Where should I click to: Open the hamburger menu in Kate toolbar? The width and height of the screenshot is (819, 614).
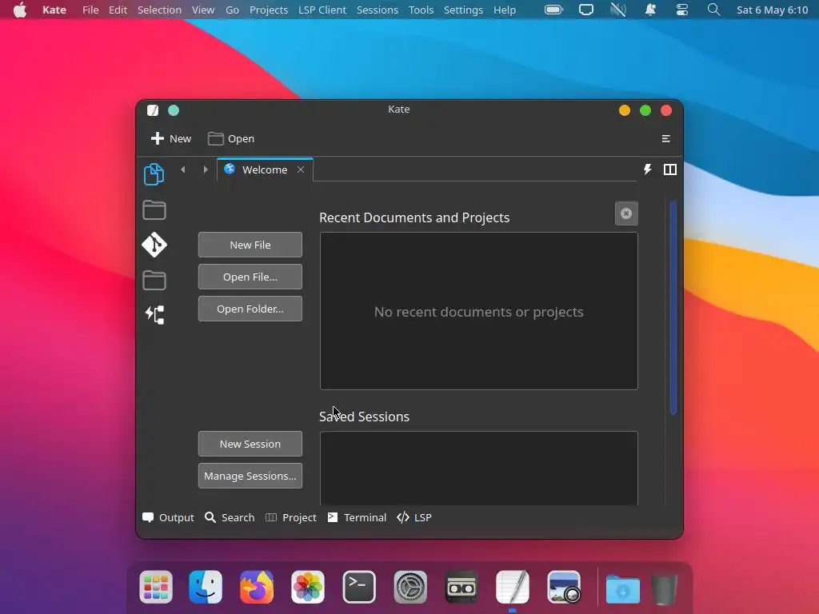(666, 138)
